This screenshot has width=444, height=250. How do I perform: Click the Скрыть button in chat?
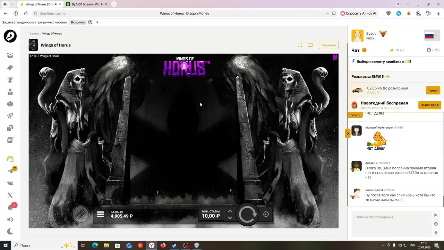355,115
